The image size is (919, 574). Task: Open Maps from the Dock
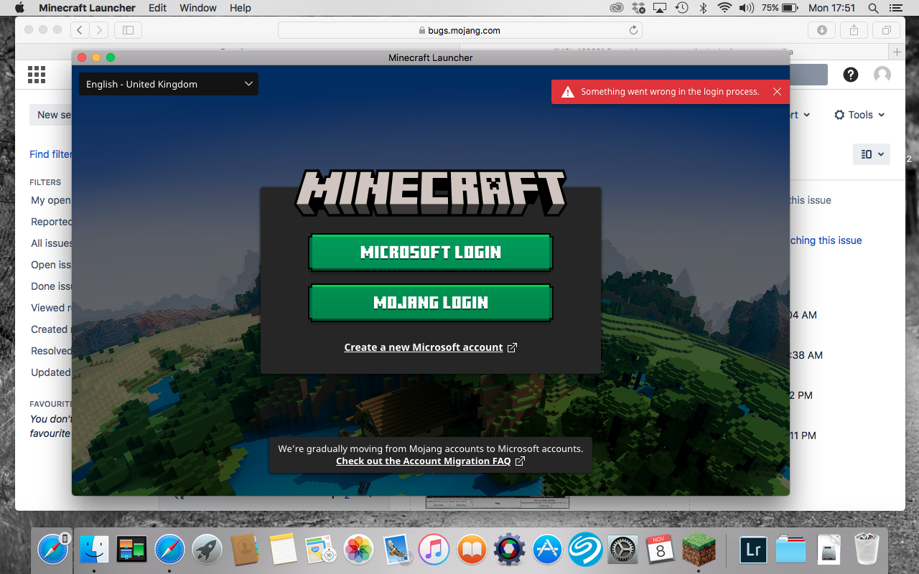[321, 550]
